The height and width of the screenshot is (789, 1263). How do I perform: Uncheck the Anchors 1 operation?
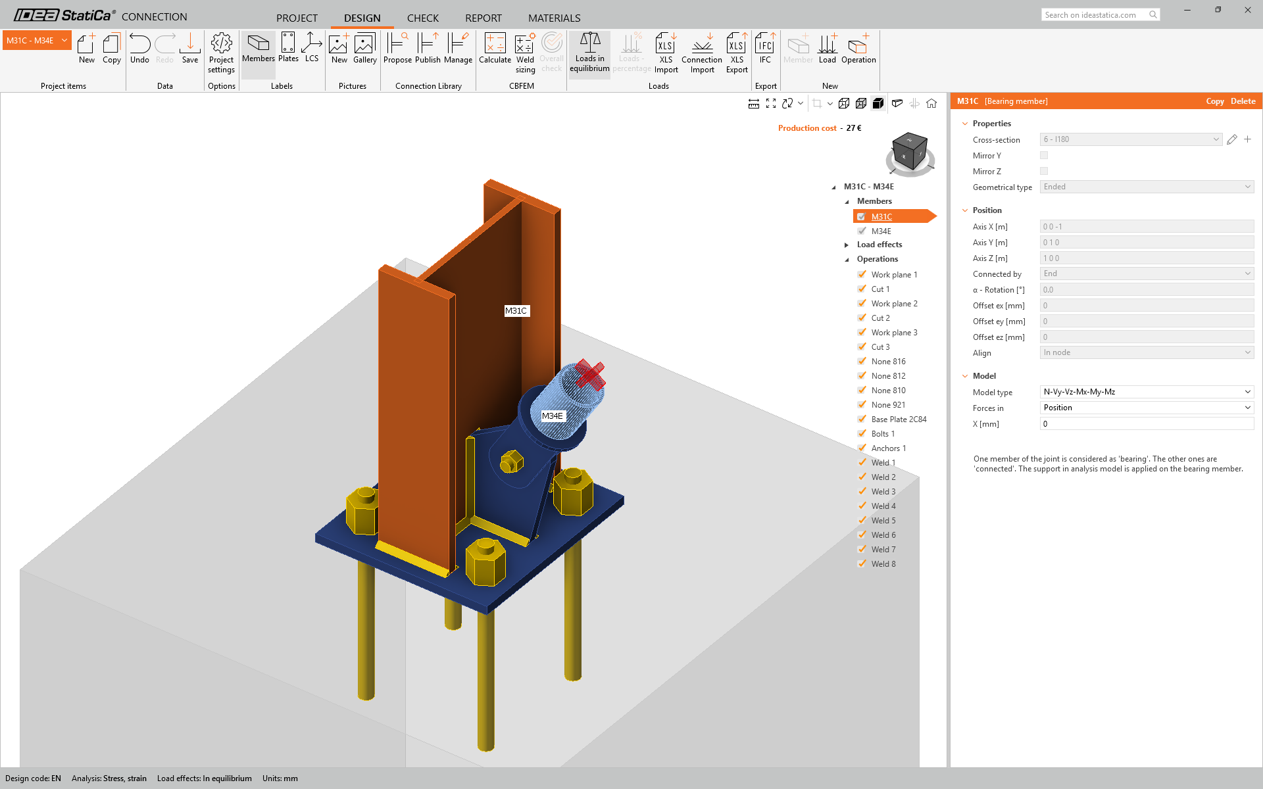click(x=862, y=448)
